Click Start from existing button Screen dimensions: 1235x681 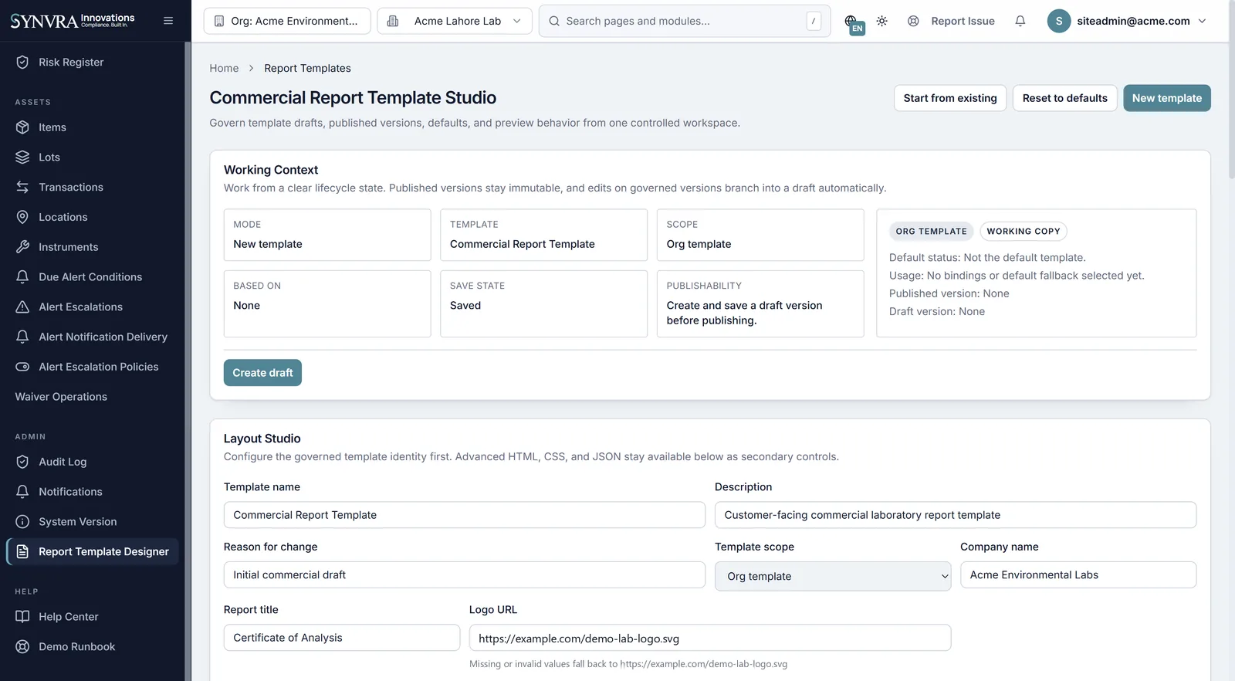[x=950, y=98]
